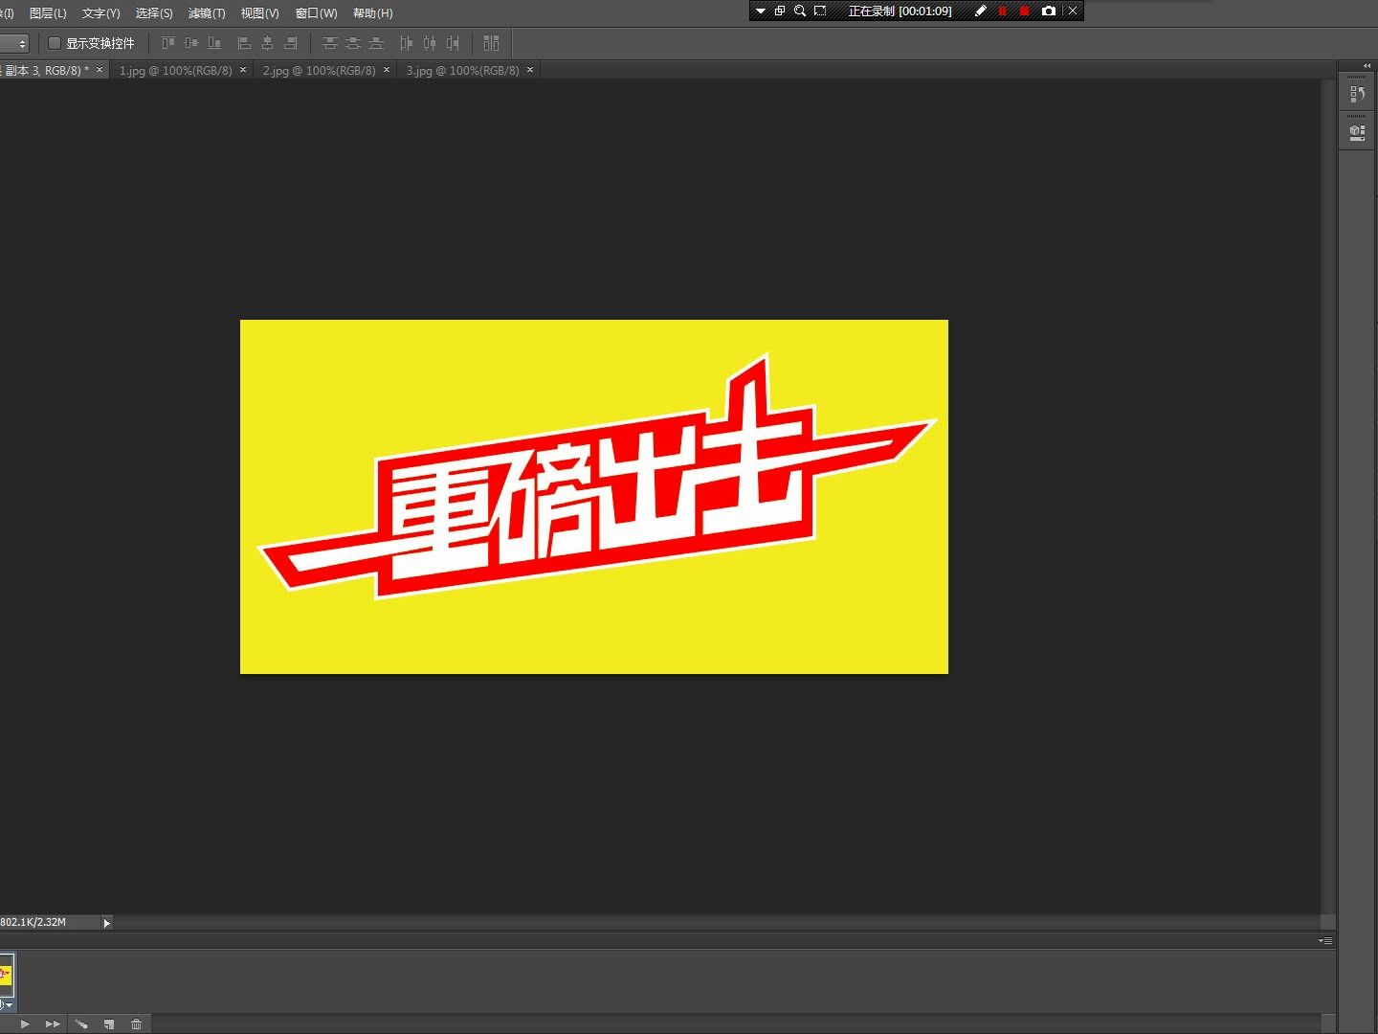
Task: Open the timeline panel flyout menu
Action: [1325, 940]
